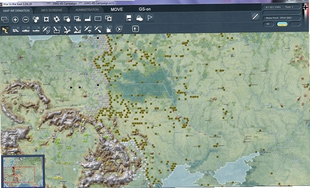This screenshot has width=310, height=188.
Task: Click the GS-on status label
Action: click(x=145, y=9)
